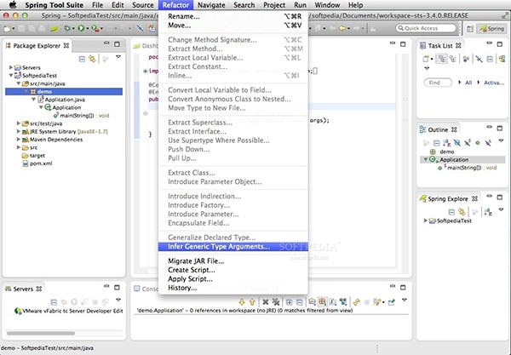Screen dimensions: 511x355
Task: Choose Rename from Refactor menu
Action: (x=233, y=16)
